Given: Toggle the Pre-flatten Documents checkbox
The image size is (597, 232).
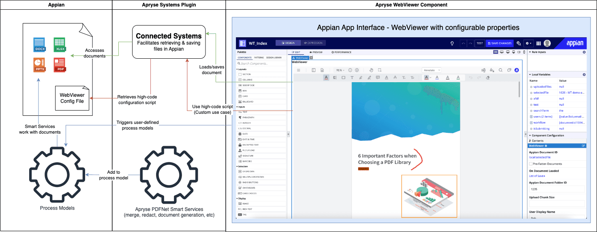Looking at the screenshot, I should coord(531,164).
